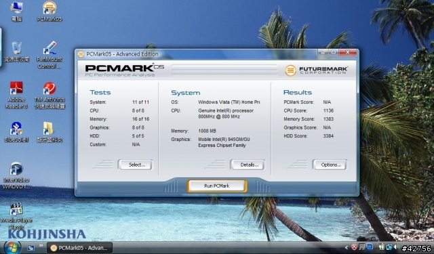Image resolution: width=434 pixels, height=254 pixels.
Task: Click the HDD tests 5 of 5
Action: pyautogui.click(x=138, y=136)
